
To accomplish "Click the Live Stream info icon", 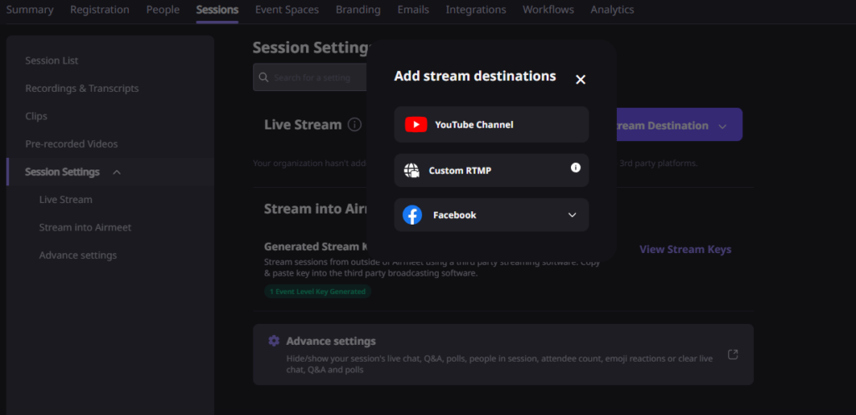I will pos(354,124).
